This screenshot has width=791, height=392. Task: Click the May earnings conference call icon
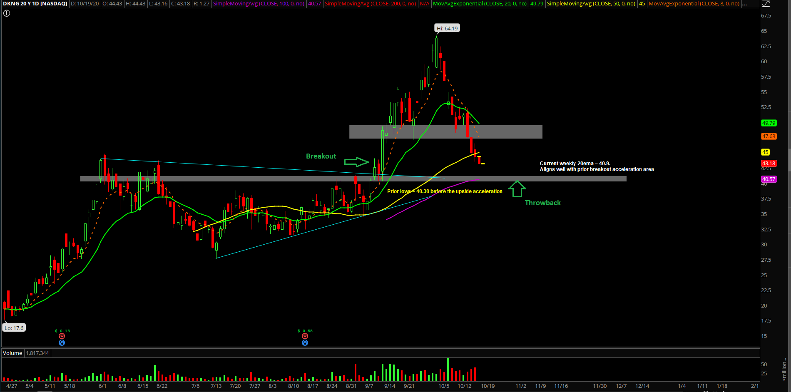(62, 336)
